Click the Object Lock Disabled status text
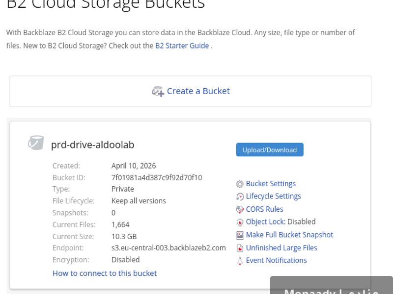Screen dimensions: 393x294 pos(301,222)
